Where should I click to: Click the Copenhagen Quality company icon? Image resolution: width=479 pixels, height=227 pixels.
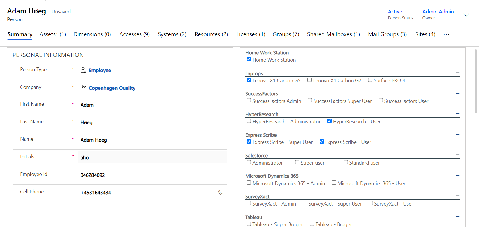pyautogui.click(x=83, y=88)
